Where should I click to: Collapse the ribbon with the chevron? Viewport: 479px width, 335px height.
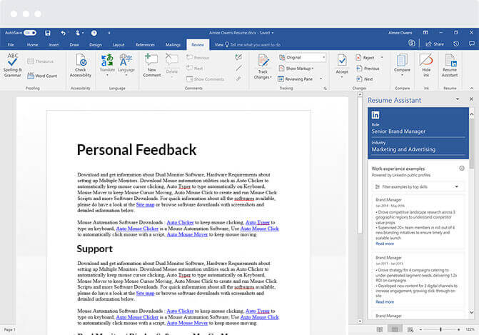pyautogui.click(x=472, y=88)
